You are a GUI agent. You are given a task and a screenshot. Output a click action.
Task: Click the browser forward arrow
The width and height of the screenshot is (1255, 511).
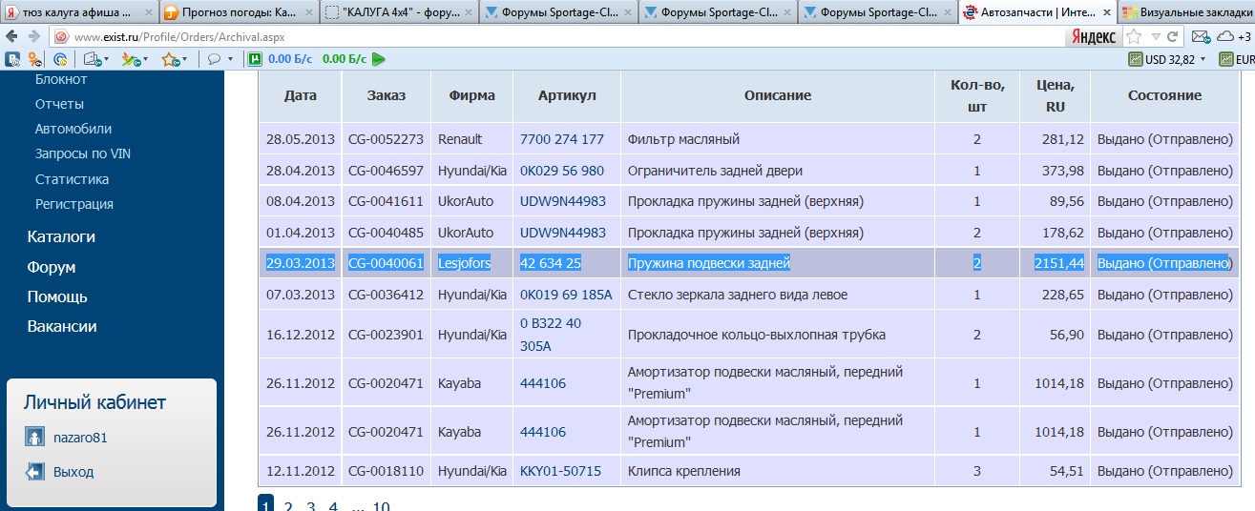[34, 36]
